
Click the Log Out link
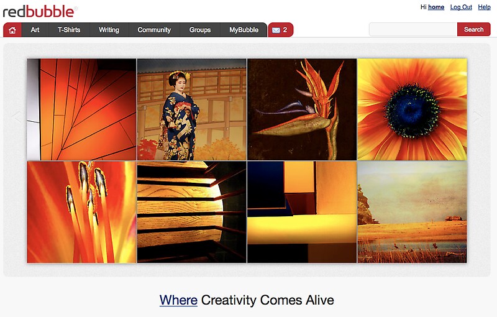[x=461, y=7]
